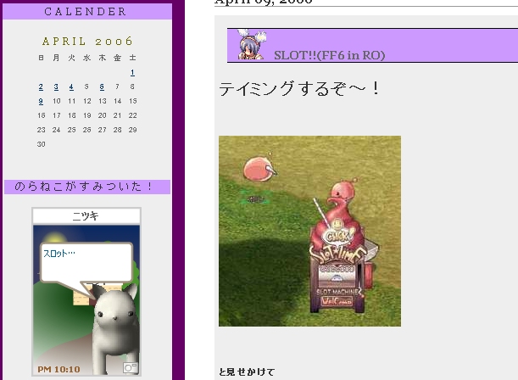Click the cat's speech bubble スロット…

pos(86,262)
